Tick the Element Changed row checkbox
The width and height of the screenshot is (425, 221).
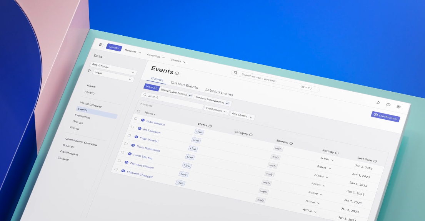116,169
